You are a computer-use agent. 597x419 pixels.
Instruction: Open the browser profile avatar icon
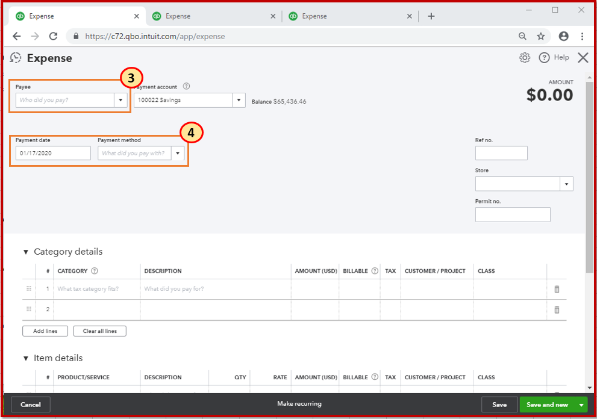(x=563, y=36)
